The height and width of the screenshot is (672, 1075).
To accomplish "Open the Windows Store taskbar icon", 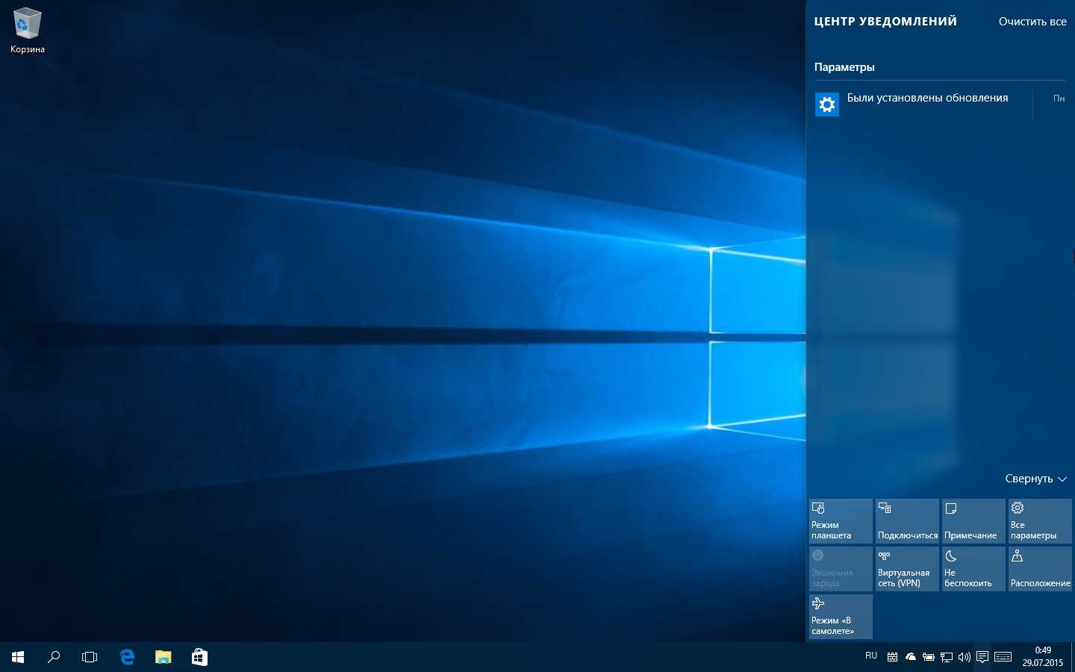I will (x=199, y=657).
